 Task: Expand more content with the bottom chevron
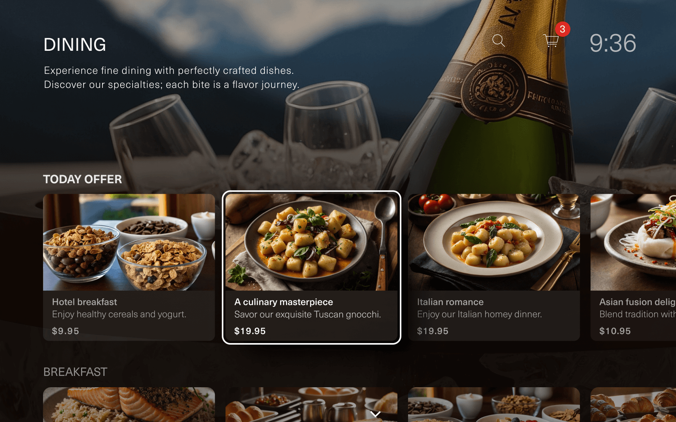pyautogui.click(x=376, y=414)
